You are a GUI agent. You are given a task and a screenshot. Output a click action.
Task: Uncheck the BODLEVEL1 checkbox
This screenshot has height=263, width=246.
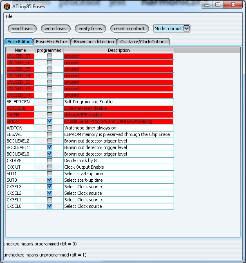tap(49, 147)
